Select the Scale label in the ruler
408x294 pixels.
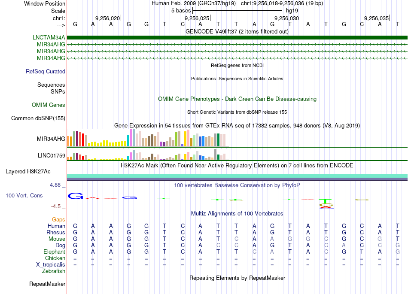[x=58, y=11]
